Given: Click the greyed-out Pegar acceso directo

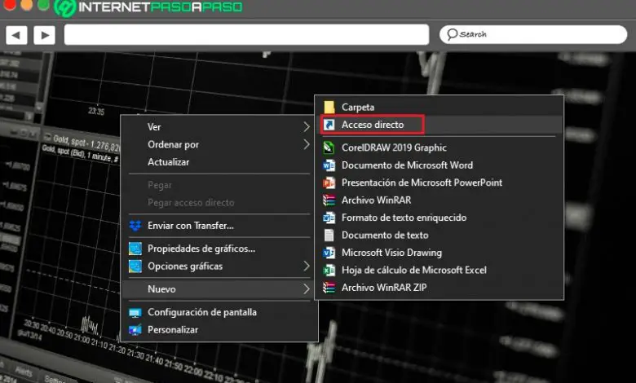Looking at the screenshot, I should (x=191, y=203).
